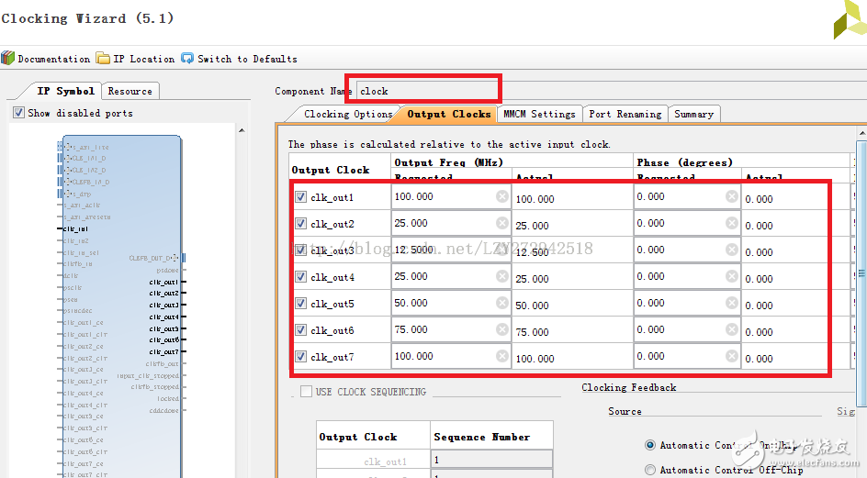The height and width of the screenshot is (478, 867).
Task: Switch to the Resource tab
Action: click(x=129, y=91)
